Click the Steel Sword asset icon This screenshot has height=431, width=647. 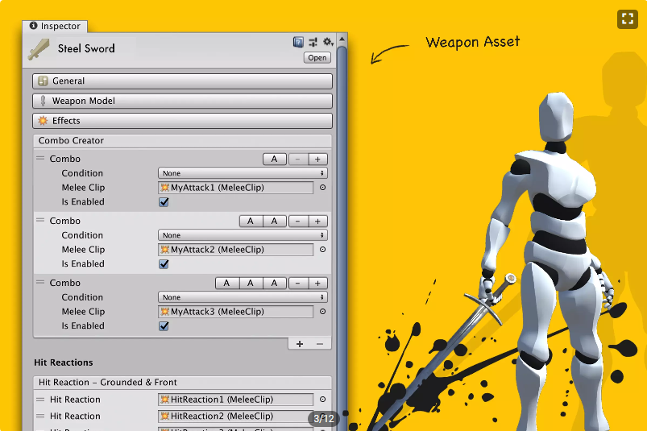coord(39,49)
